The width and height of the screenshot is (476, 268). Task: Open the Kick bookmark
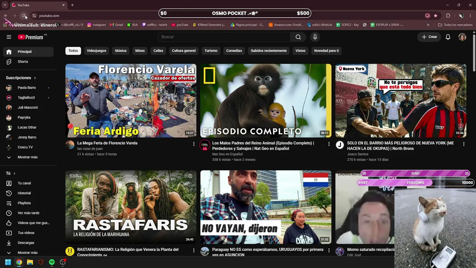tap(132, 25)
